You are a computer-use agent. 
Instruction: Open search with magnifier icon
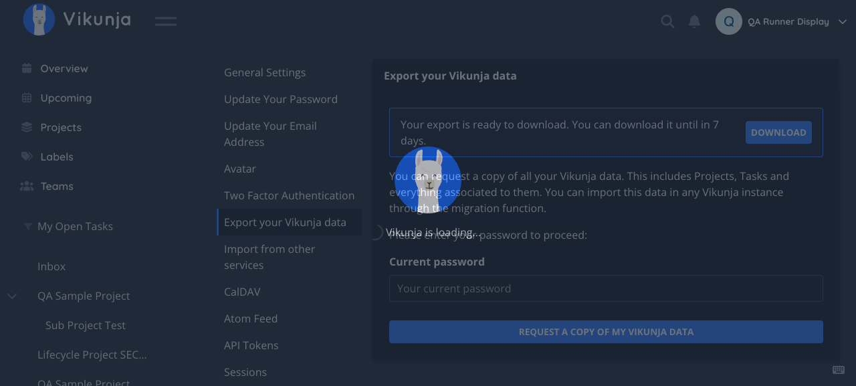point(667,21)
